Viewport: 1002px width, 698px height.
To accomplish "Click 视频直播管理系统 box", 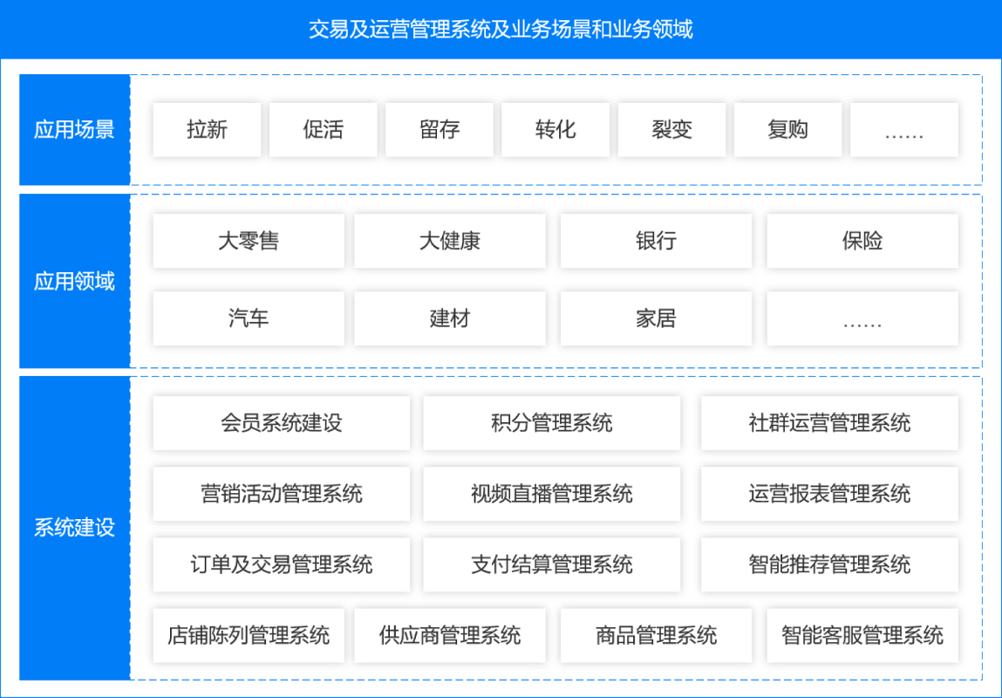I will pos(551,494).
